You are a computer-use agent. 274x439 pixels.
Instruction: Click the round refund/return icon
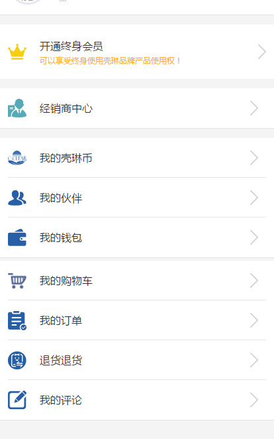(x=17, y=360)
